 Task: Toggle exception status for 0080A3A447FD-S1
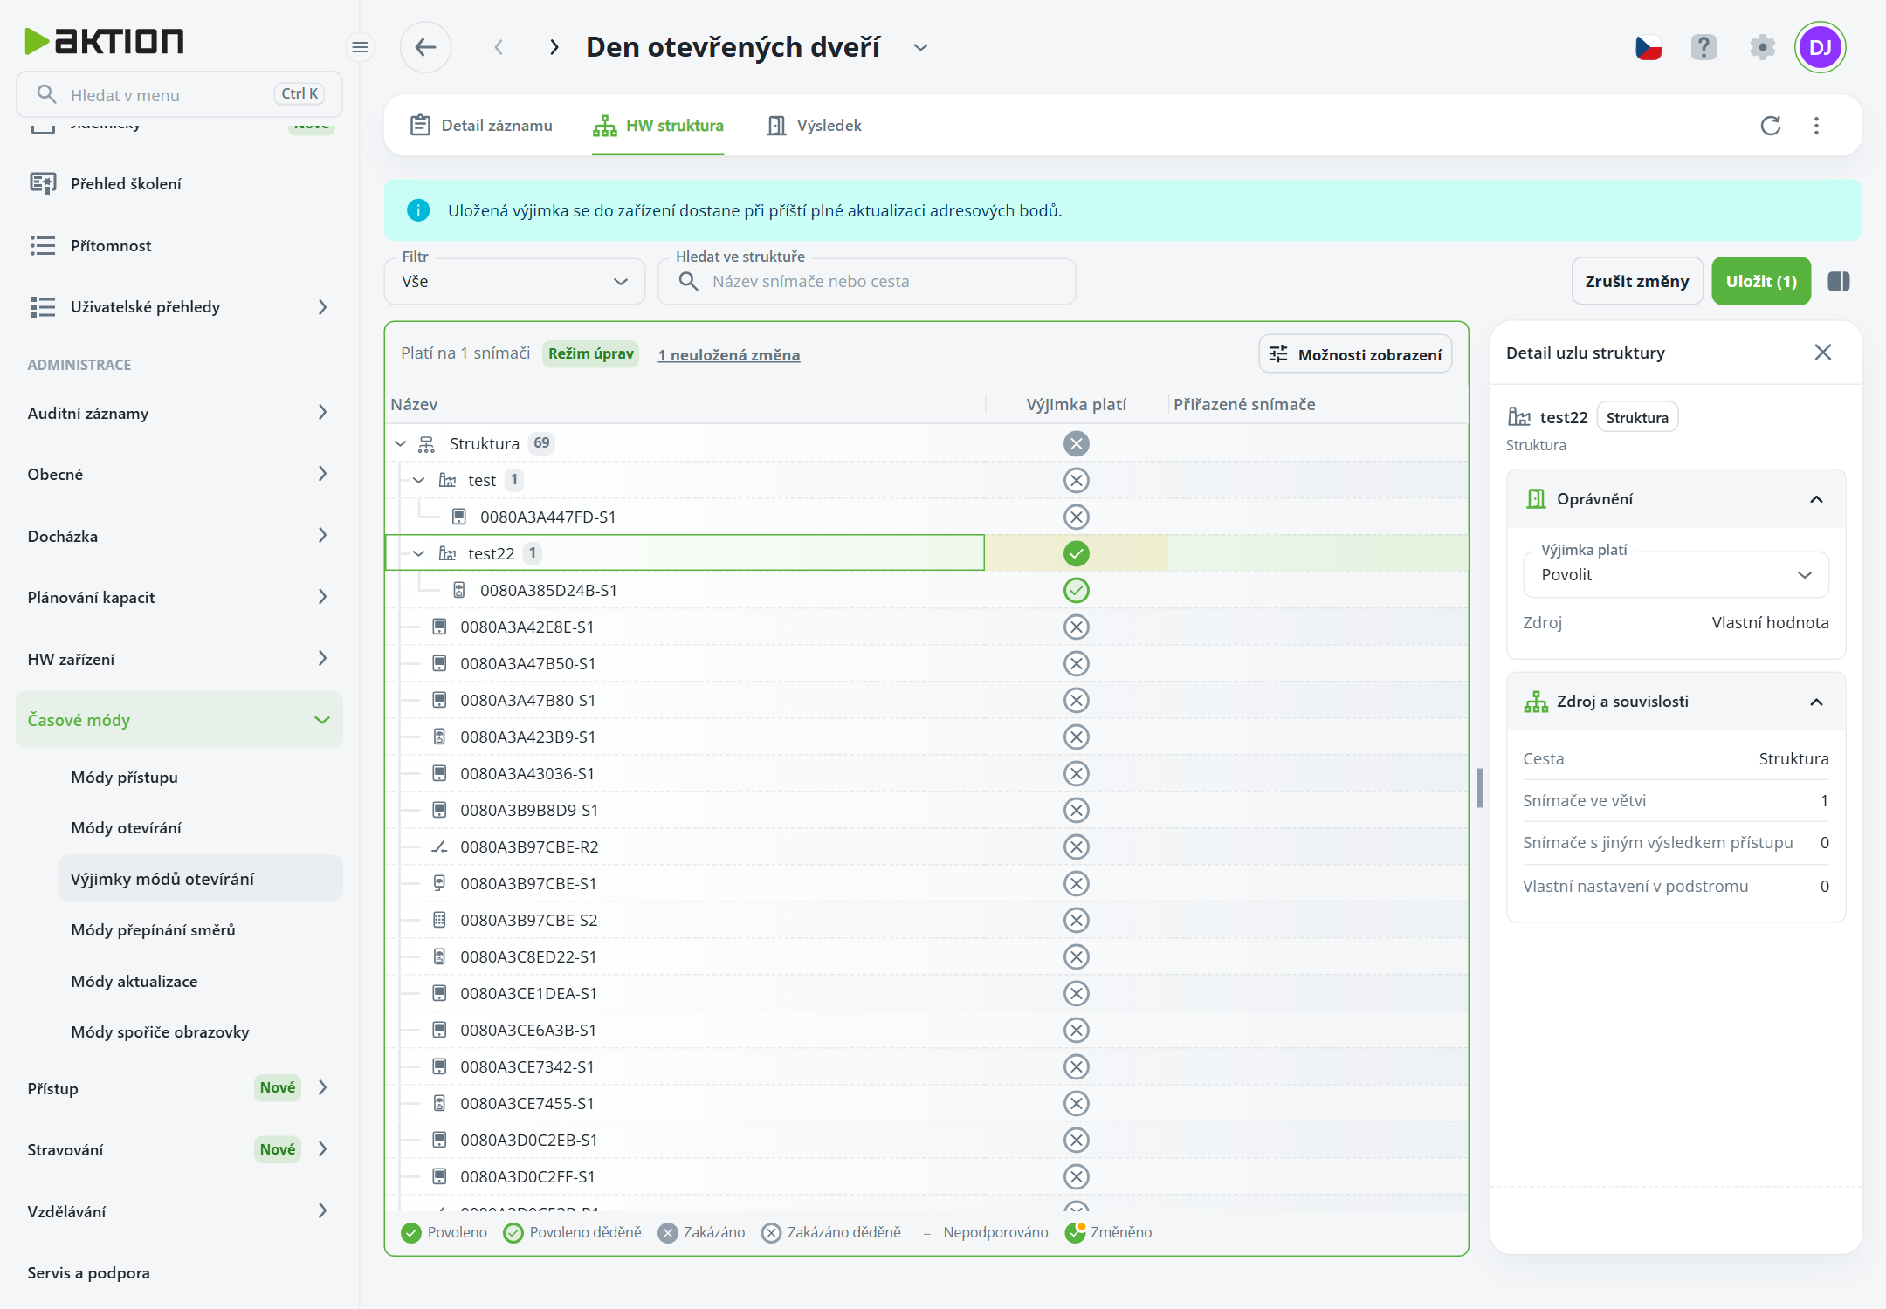click(x=1077, y=517)
